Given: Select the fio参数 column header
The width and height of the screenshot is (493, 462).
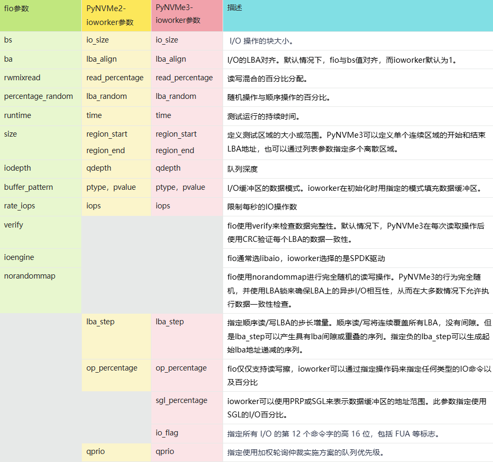Looking at the screenshot, I should pos(16,8).
